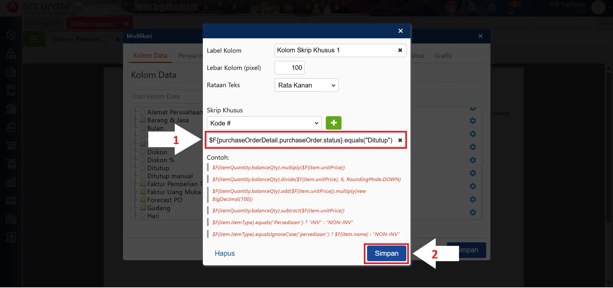Switch to the Grafik tab
This screenshot has width=613, height=288.
pyautogui.click(x=443, y=56)
